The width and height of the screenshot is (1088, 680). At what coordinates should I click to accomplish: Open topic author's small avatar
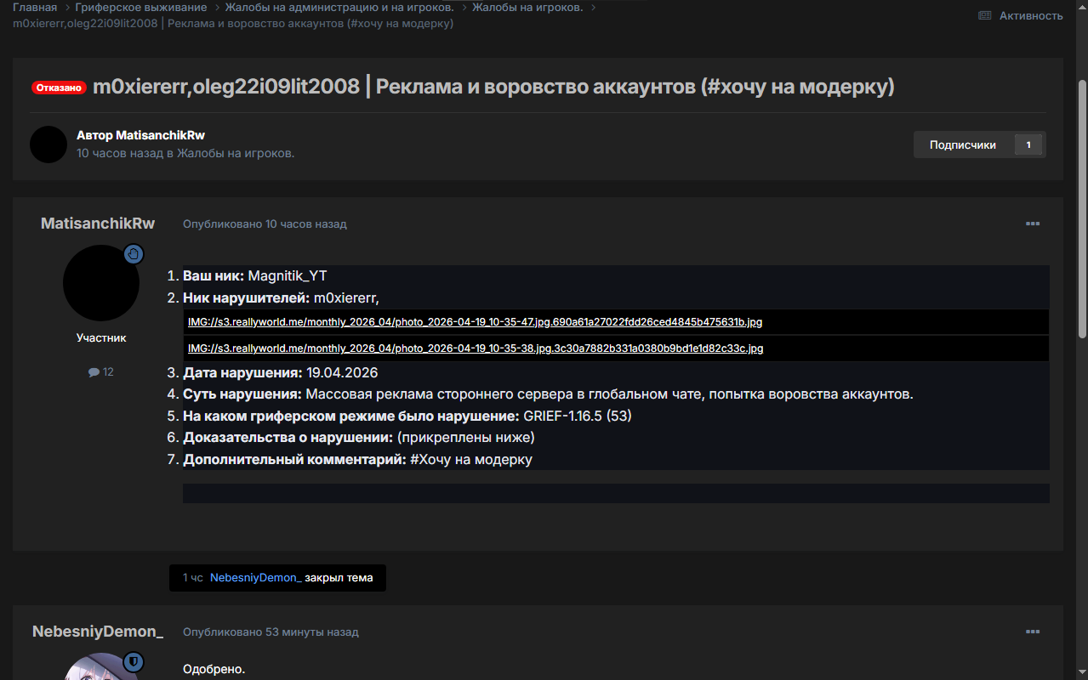(x=48, y=144)
